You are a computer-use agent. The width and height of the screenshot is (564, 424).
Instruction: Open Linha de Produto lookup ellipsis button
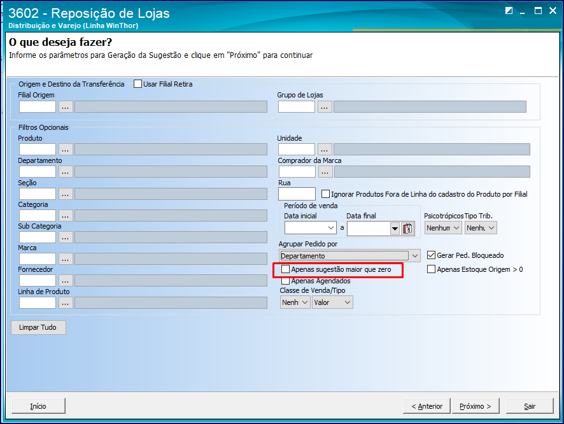66,302
